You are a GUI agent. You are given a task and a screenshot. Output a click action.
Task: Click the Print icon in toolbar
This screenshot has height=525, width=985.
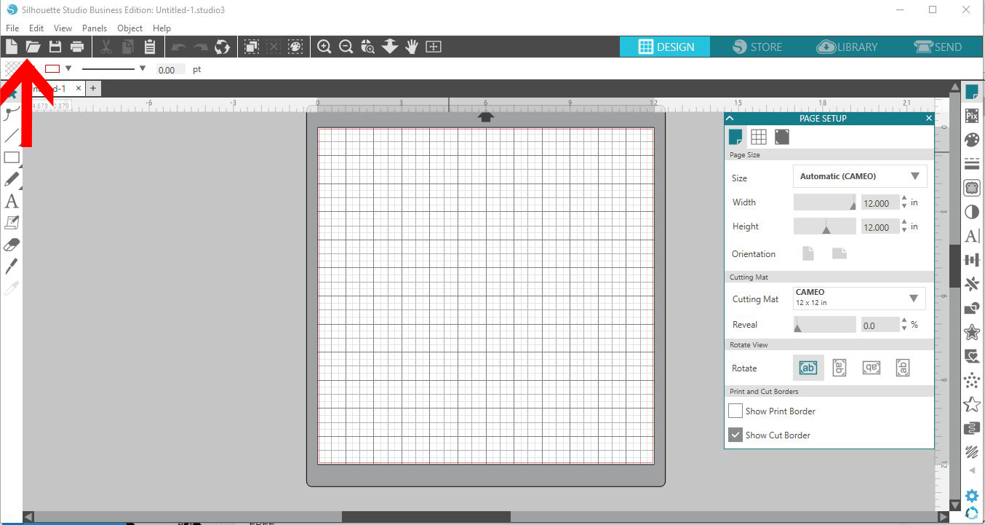click(76, 47)
